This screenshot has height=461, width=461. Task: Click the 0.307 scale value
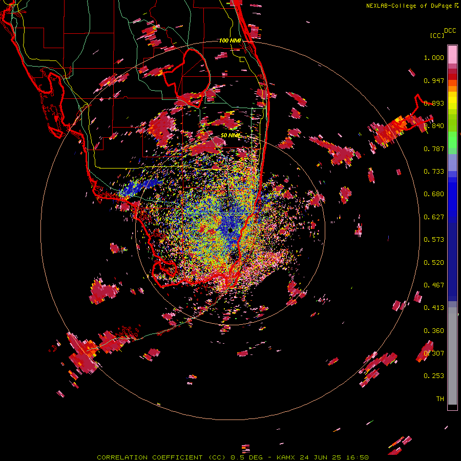[x=434, y=353]
